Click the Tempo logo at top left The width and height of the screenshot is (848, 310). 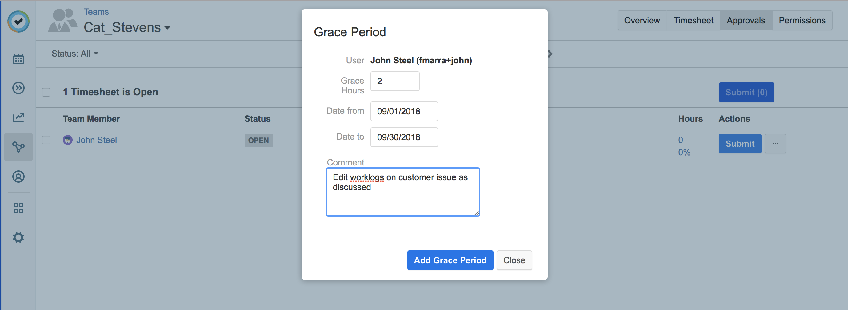click(x=18, y=21)
